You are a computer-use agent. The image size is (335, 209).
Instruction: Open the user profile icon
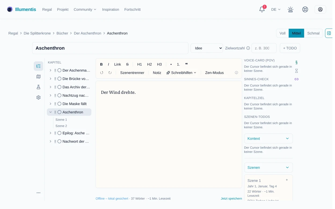320,9
